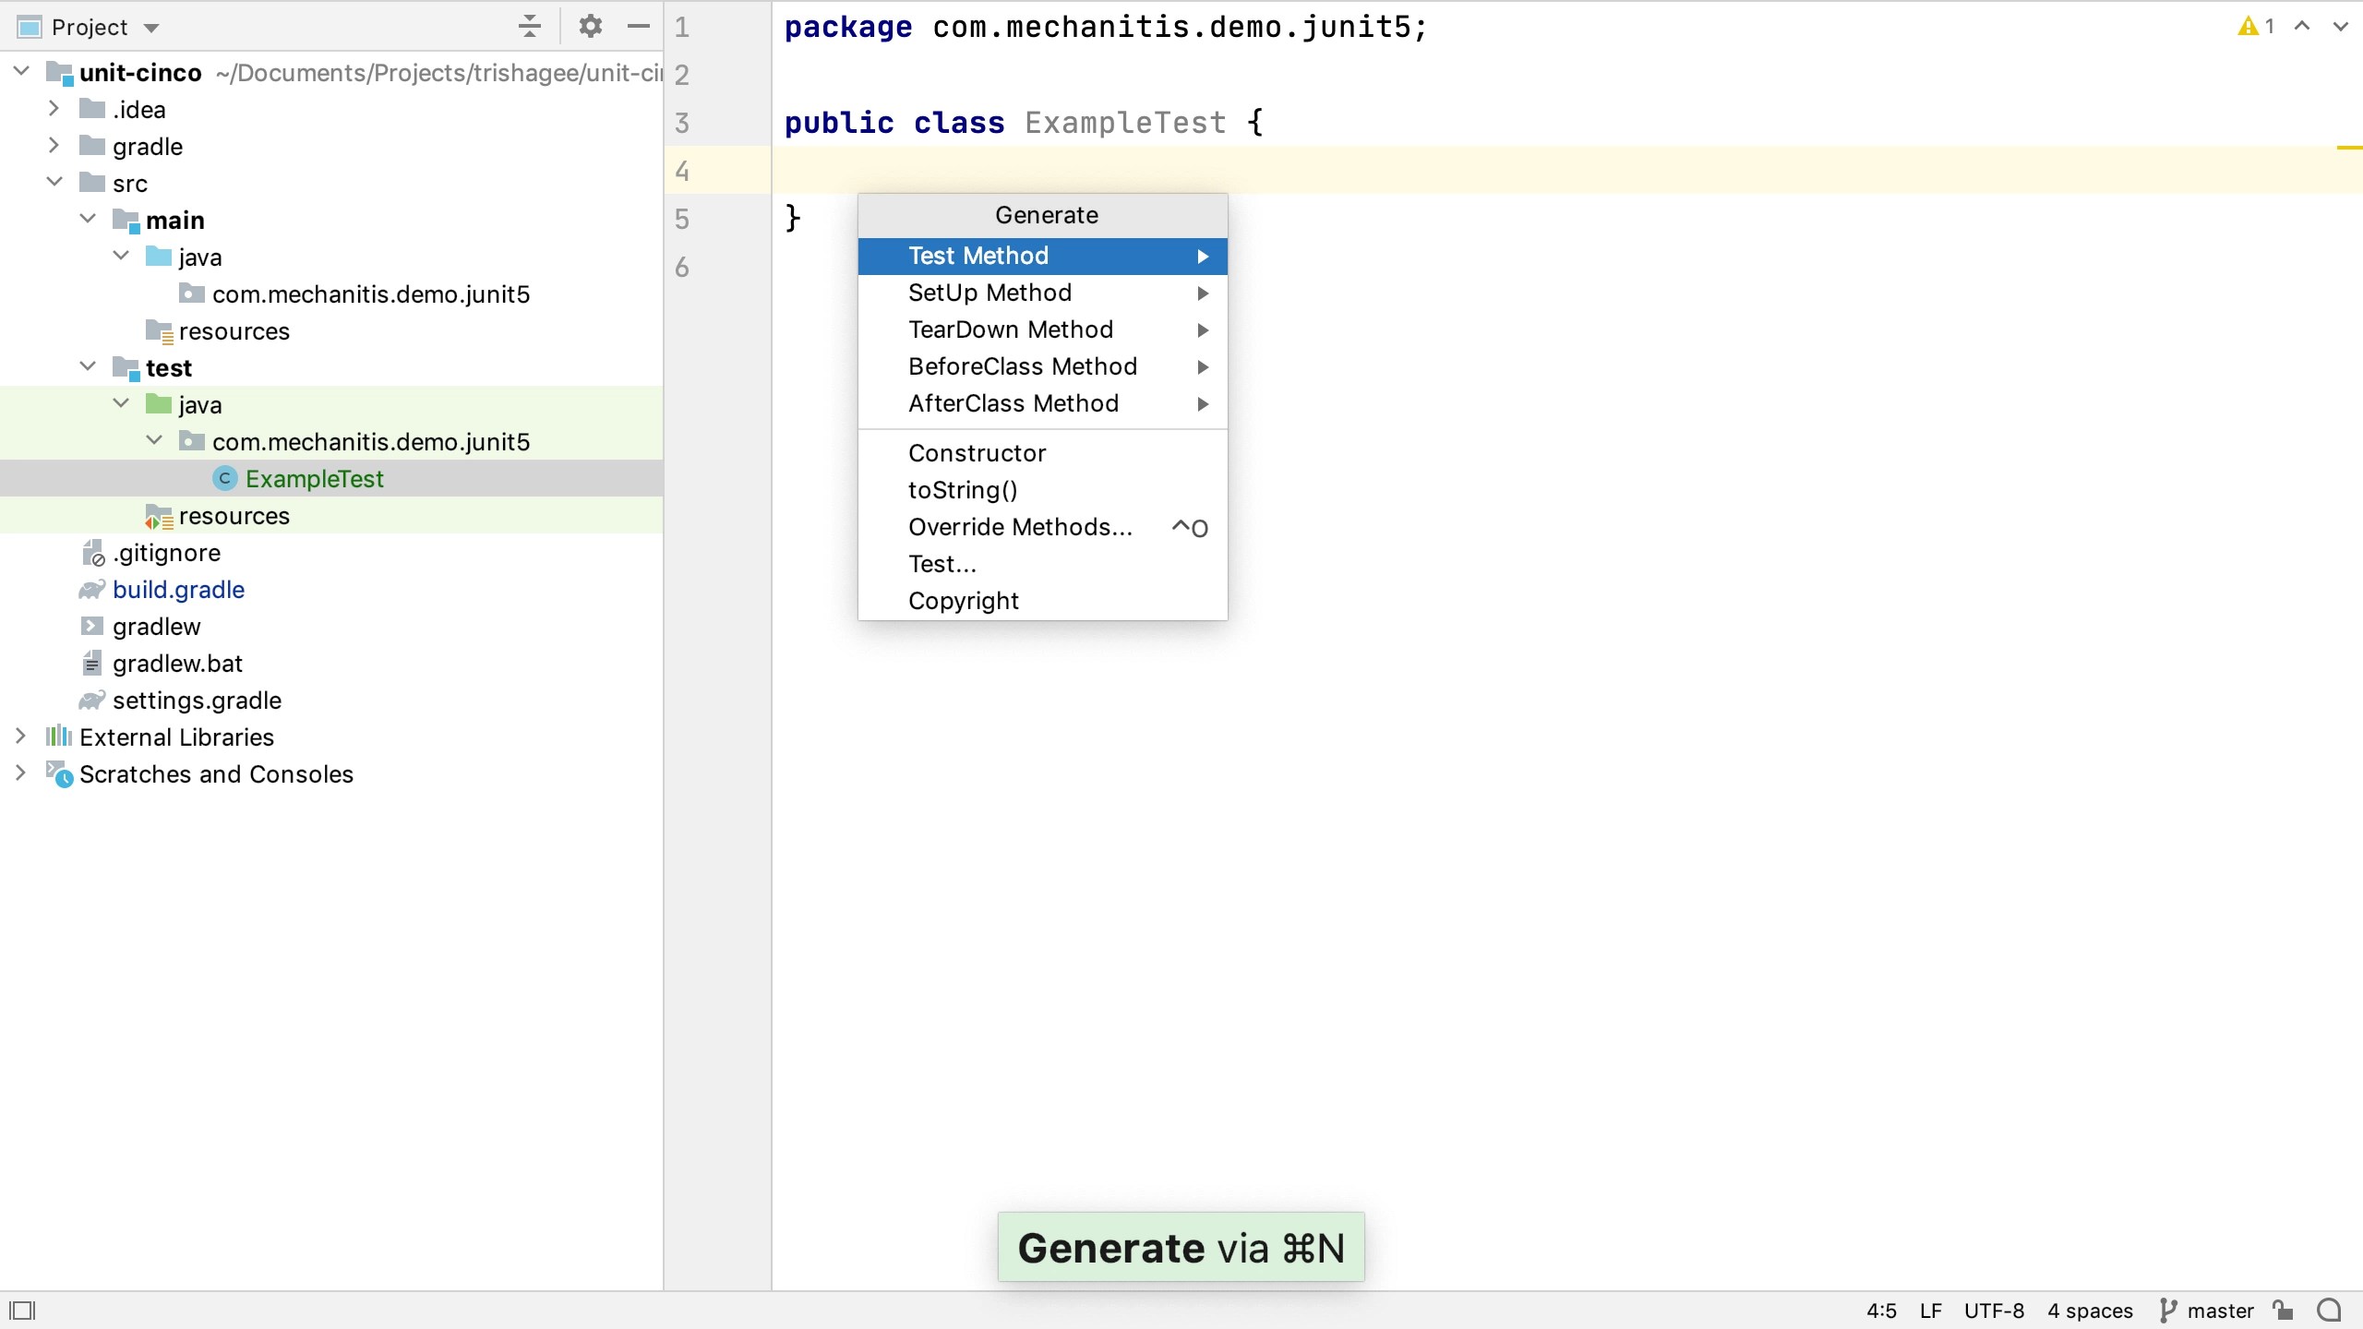Open the Project view switcher dropdown
The image size is (2363, 1329).
click(150, 27)
